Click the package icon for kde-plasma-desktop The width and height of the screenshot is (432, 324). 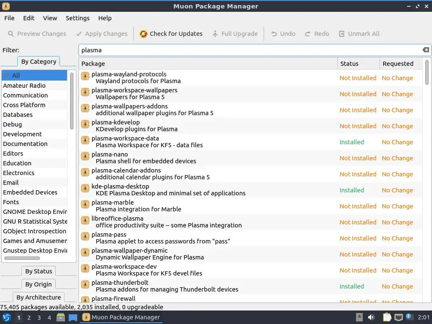pos(85,188)
